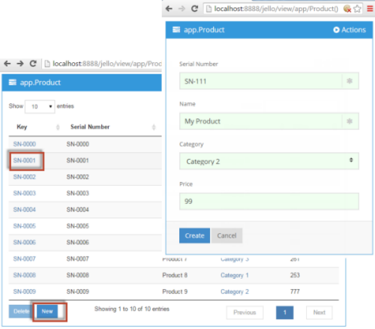
Task: Click the blocked cookie icon in address bar
Action: click(x=347, y=9)
